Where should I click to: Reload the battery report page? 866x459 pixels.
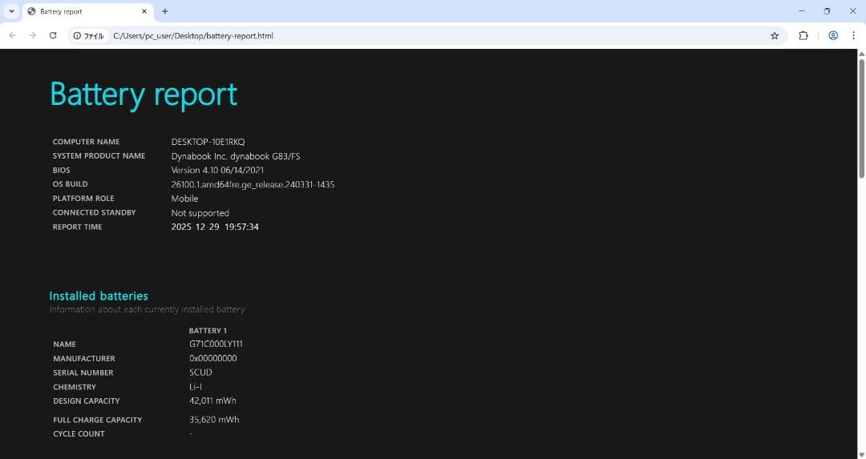(x=53, y=35)
